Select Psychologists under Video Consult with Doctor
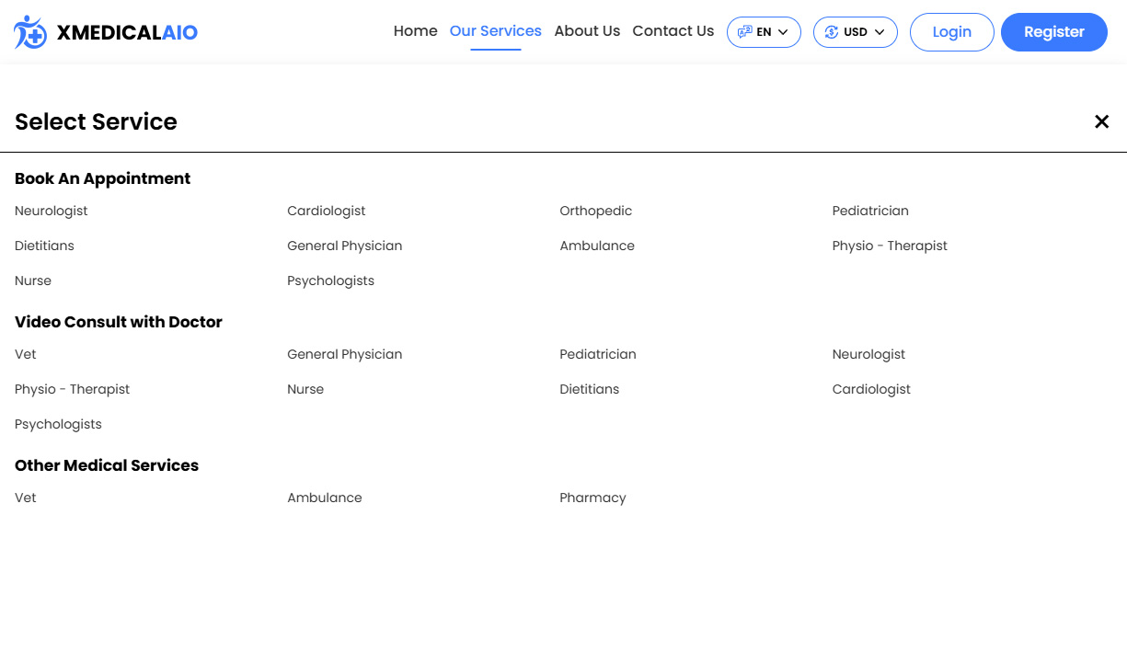The height and width of the screenshot is (664, 1127). pyautogui.click(x=58, y=424)
